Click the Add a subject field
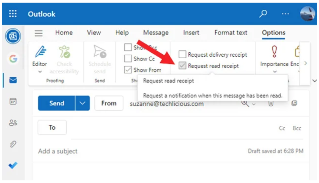 point(131,151)
